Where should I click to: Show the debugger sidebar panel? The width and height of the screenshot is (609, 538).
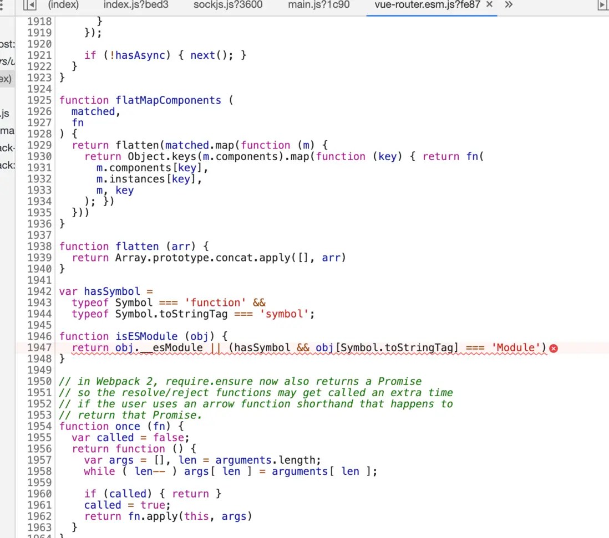click(x=602, y=6)
